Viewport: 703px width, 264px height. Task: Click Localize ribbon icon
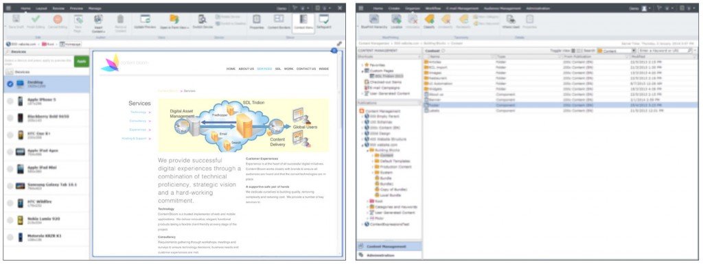[x=396, y=19]
